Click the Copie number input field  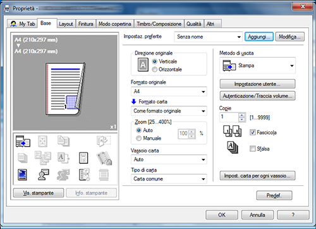coord(229,117)
